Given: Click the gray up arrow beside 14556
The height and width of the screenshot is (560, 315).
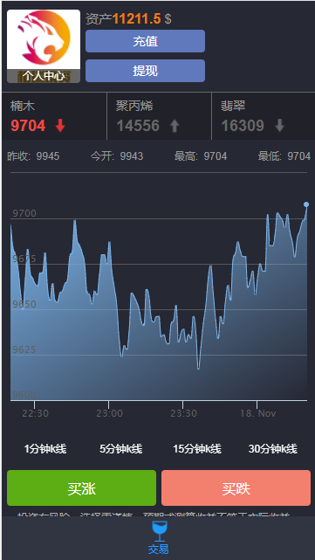Looking at the screenshot, I should coord(175,126).
